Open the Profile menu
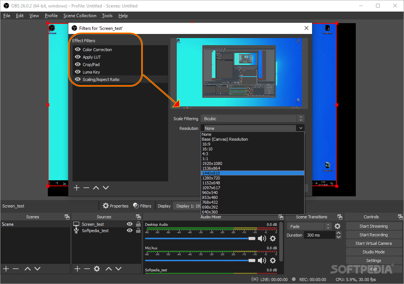This screenshot has width=404, height=284. click(x=51, y=16)
